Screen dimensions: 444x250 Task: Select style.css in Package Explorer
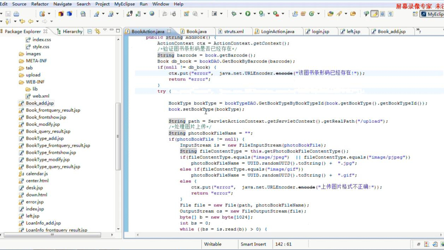[x=41, y=47]
